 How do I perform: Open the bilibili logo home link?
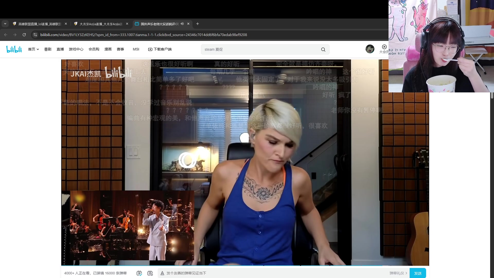click(14, 49)
